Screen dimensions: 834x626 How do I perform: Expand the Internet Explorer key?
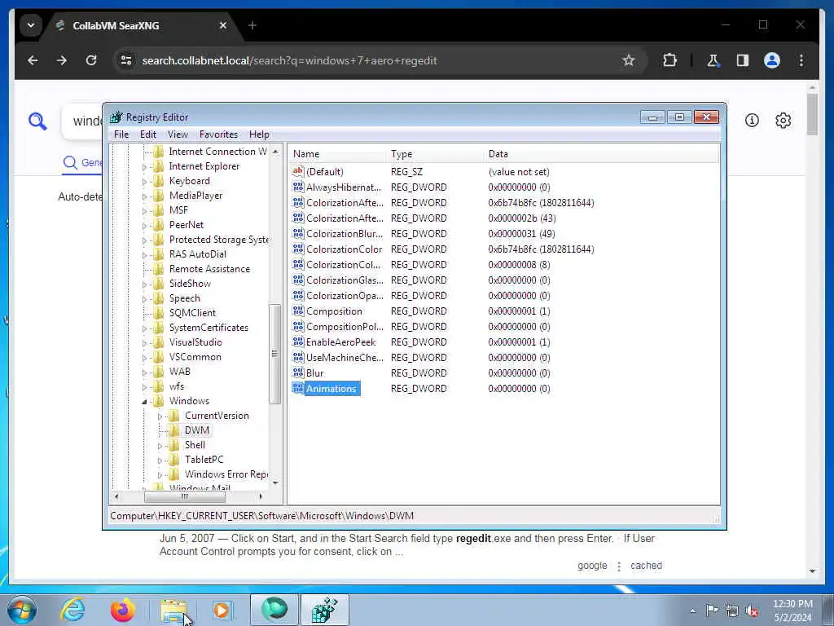coord(144,166)
